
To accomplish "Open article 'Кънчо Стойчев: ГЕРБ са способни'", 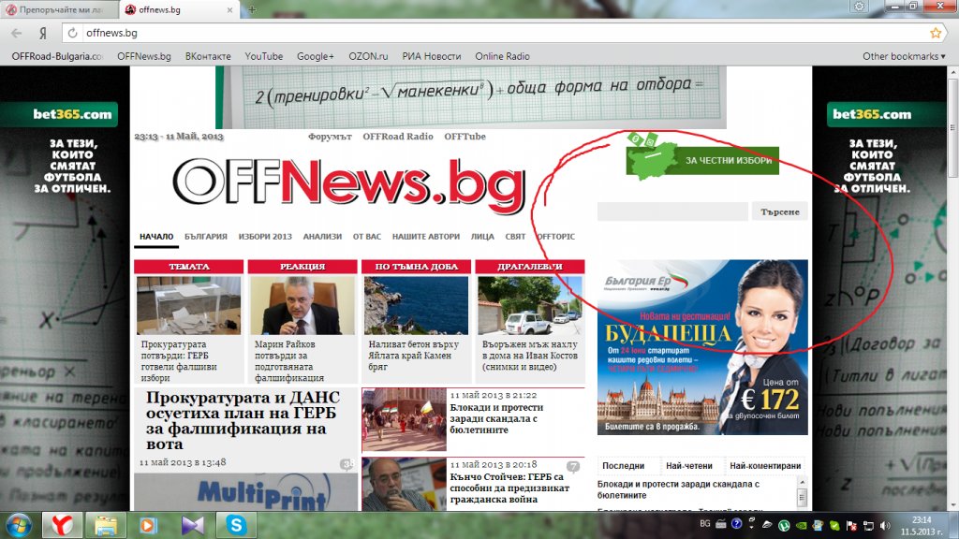I will 509,488.
